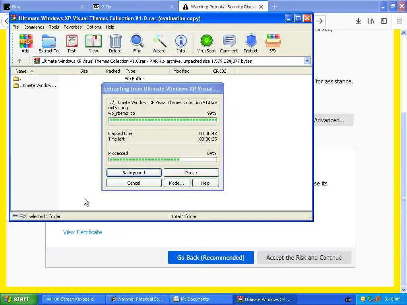Viewport: 407px width, 305px height.
Task: Open the WinRAR Help menu
Action: pyautogui.click(x=110, y=27)
